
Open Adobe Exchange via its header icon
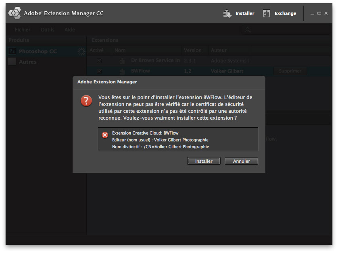click(267, 13)
